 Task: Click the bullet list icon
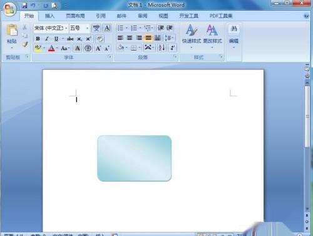coord(120,28)
